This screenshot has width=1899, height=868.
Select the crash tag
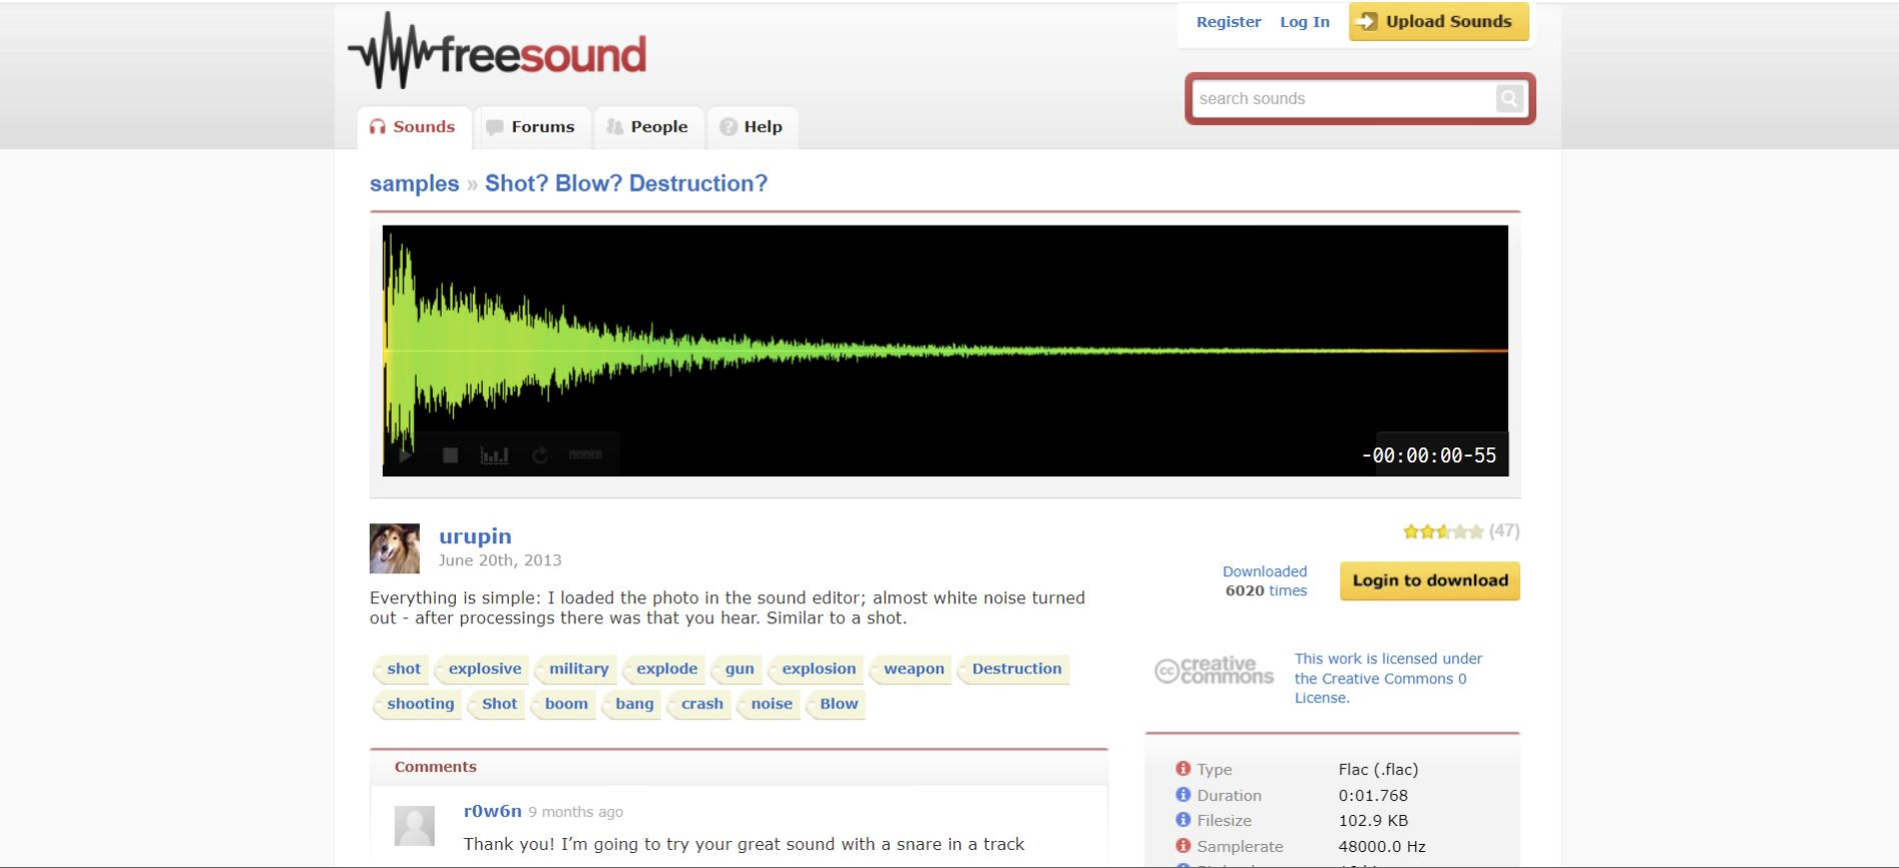702,704
